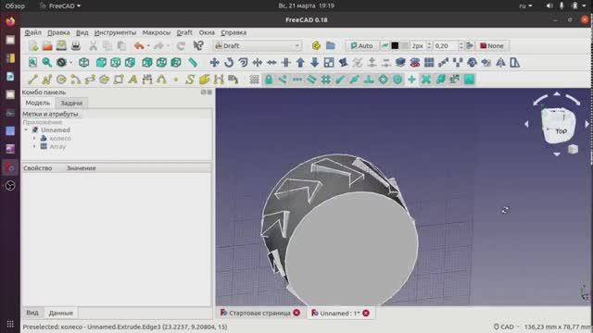Screen dimensions: 593x333
Task: Click the Offset tool icon
Action: [x=243, y=63]
